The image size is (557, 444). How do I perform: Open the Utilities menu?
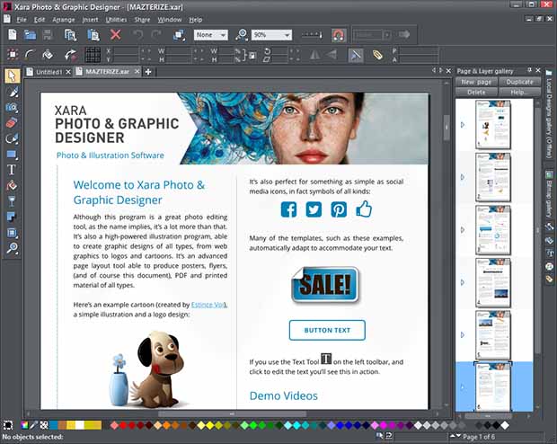pyautogui.click(x=116, y=20)
